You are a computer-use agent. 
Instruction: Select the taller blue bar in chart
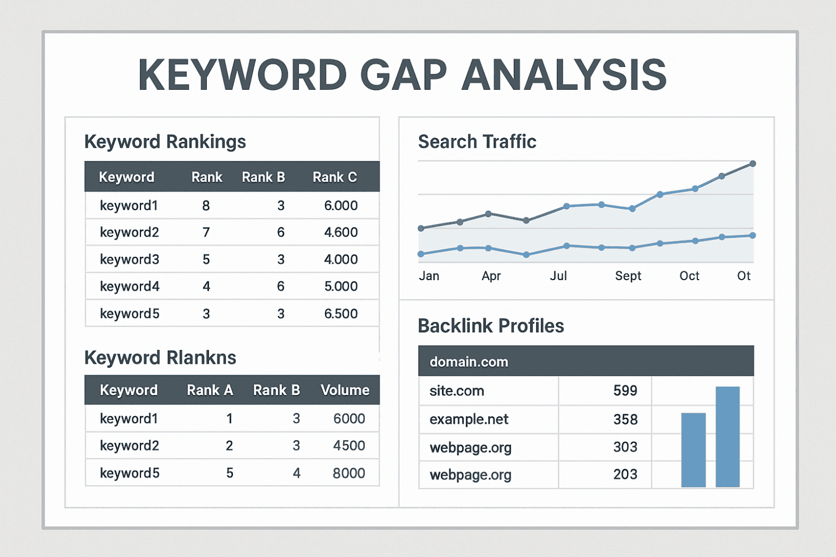pos(727,437)
